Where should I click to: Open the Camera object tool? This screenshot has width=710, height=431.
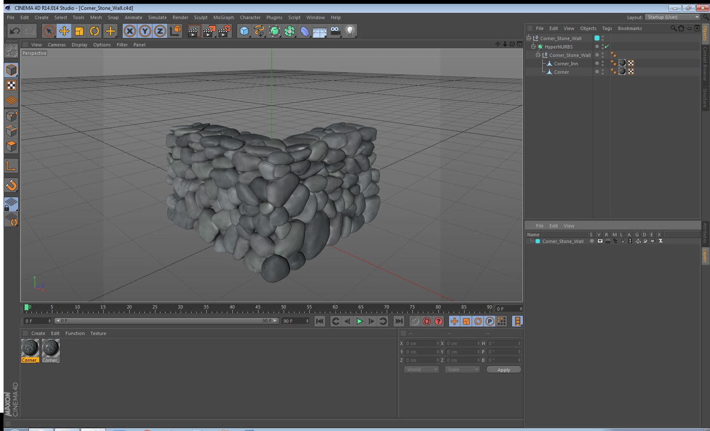[335, 31]
